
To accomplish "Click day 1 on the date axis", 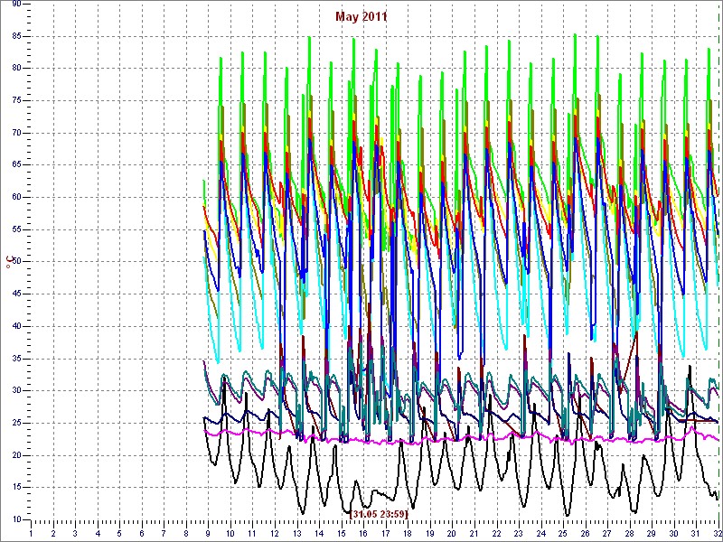I will click(31, 534).
